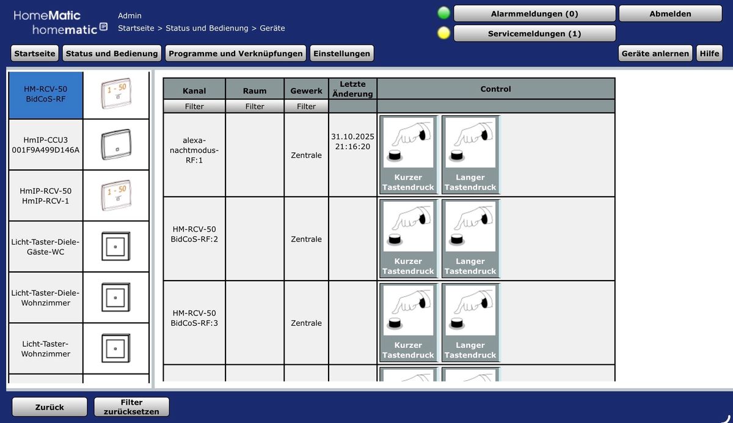733x423 pixels.
Task: Click the breadcrumb Startseite > Status und Bedienung > Geräte
Action: [202, 28]
